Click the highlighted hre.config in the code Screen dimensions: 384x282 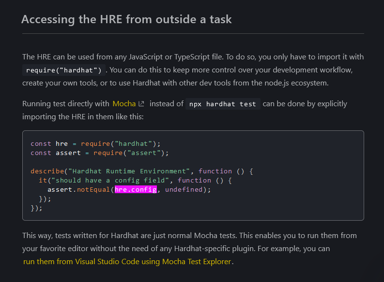click(136, 189)
